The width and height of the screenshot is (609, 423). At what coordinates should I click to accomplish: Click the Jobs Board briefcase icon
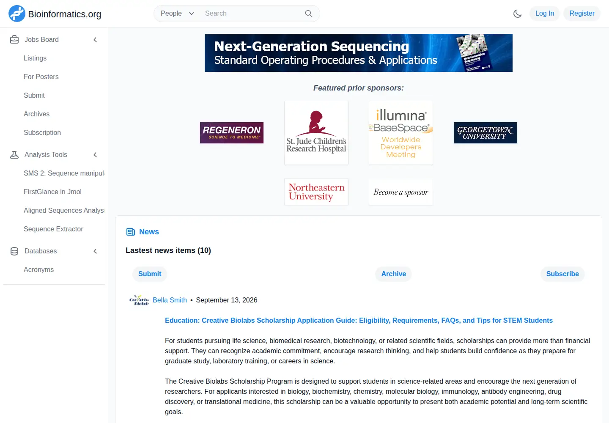14,39
